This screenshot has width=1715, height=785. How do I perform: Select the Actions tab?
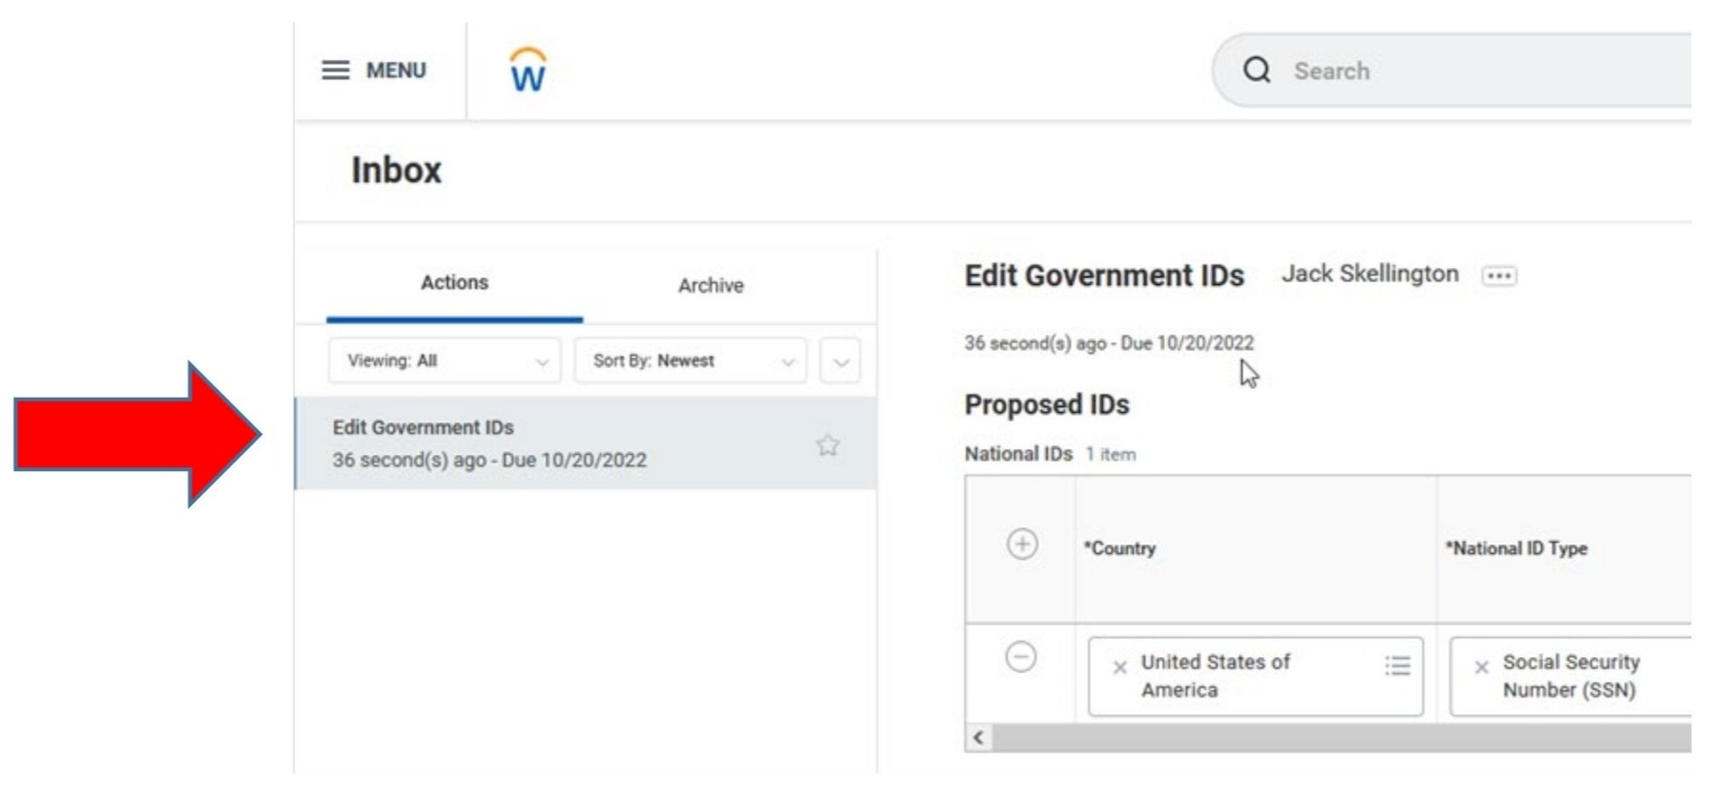[x=454, y=282]
